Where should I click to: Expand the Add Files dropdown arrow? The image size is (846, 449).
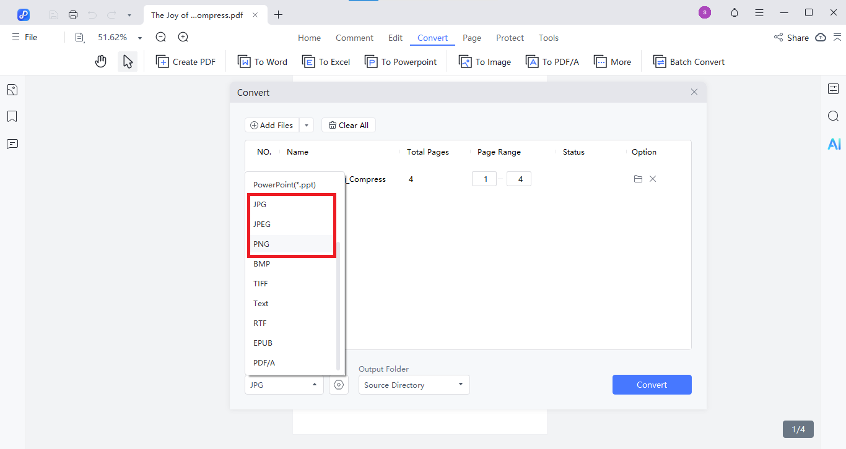(x=306, y=124)
